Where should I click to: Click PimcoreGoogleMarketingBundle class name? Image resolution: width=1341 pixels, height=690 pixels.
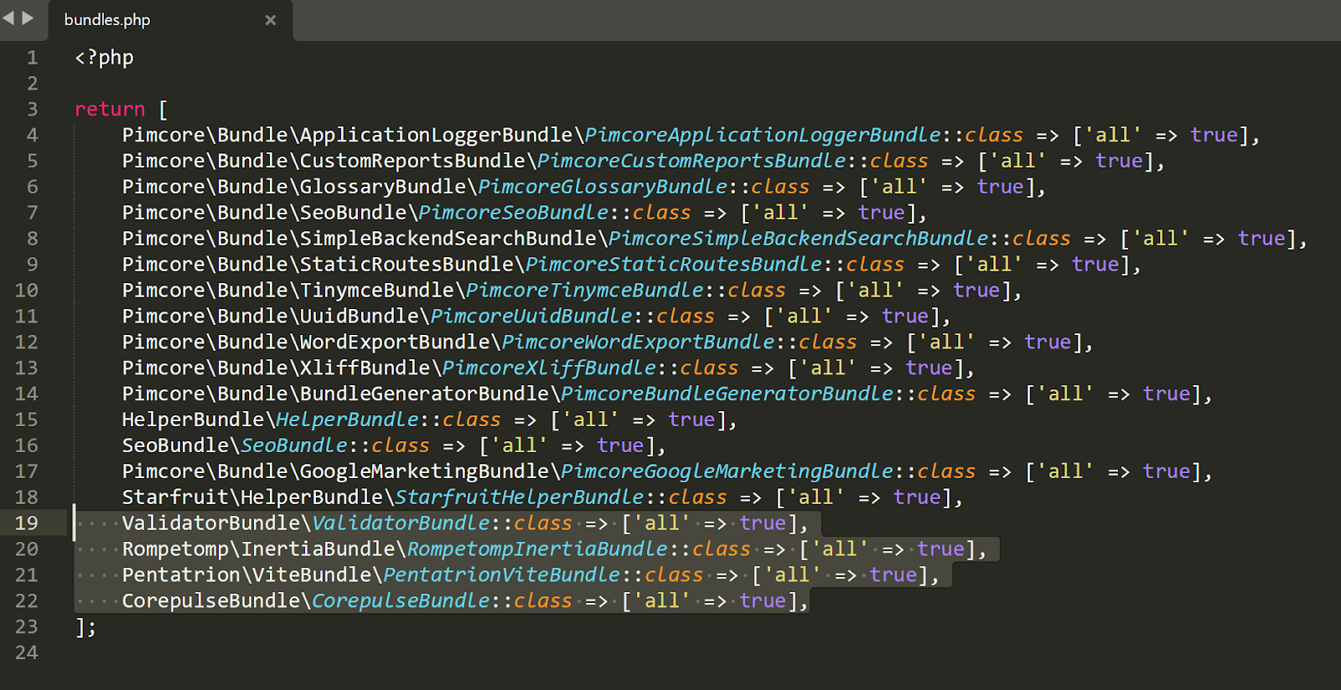[x=727, y=472]
